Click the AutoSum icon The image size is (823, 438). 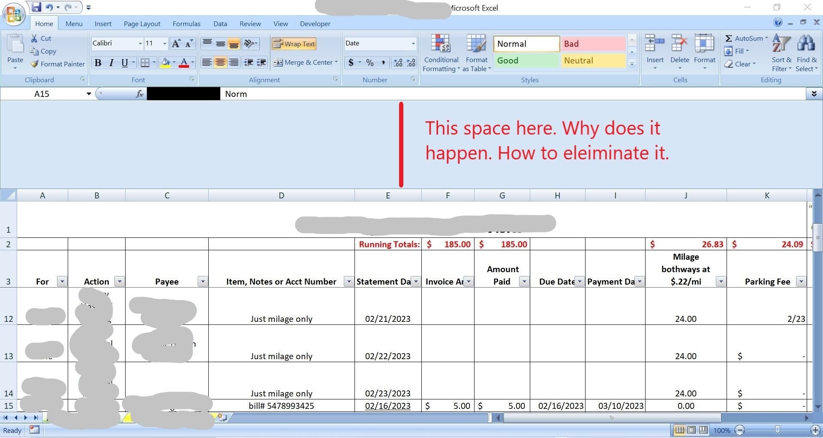coord(730,38)
